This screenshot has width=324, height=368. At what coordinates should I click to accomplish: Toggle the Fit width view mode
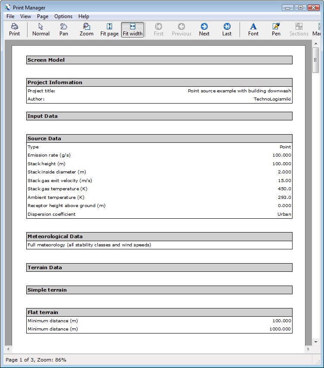pos(132,29)
